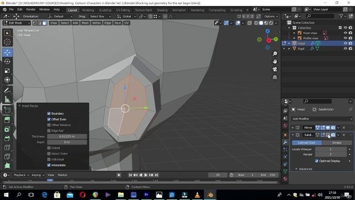Toggle the Interpolate checkbox
This screenshot has height=200, width=355.
pos(49,165)
